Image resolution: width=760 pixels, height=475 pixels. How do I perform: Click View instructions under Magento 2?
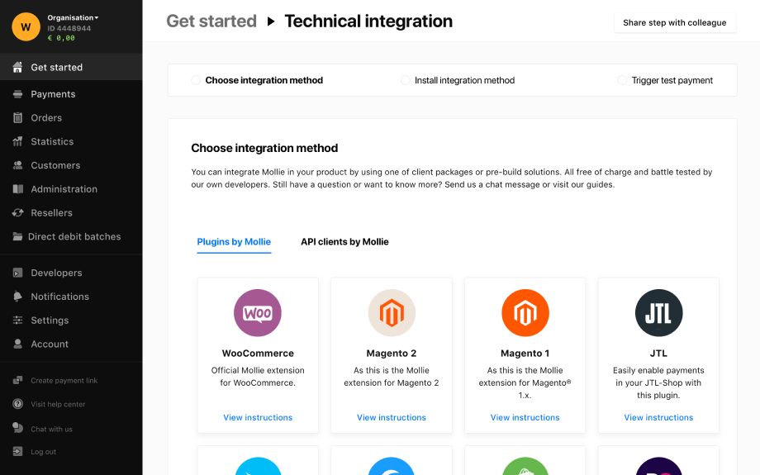(x=392, y=417)
